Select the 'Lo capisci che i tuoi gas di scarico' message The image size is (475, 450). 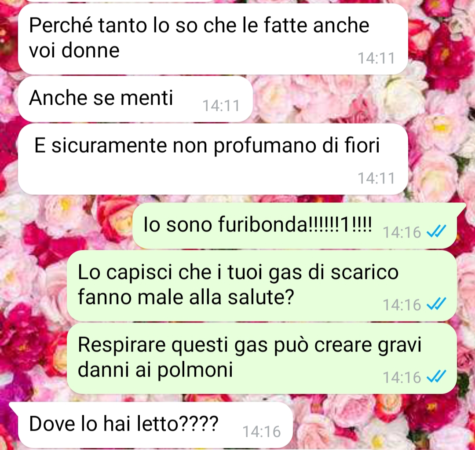point(262,285)
